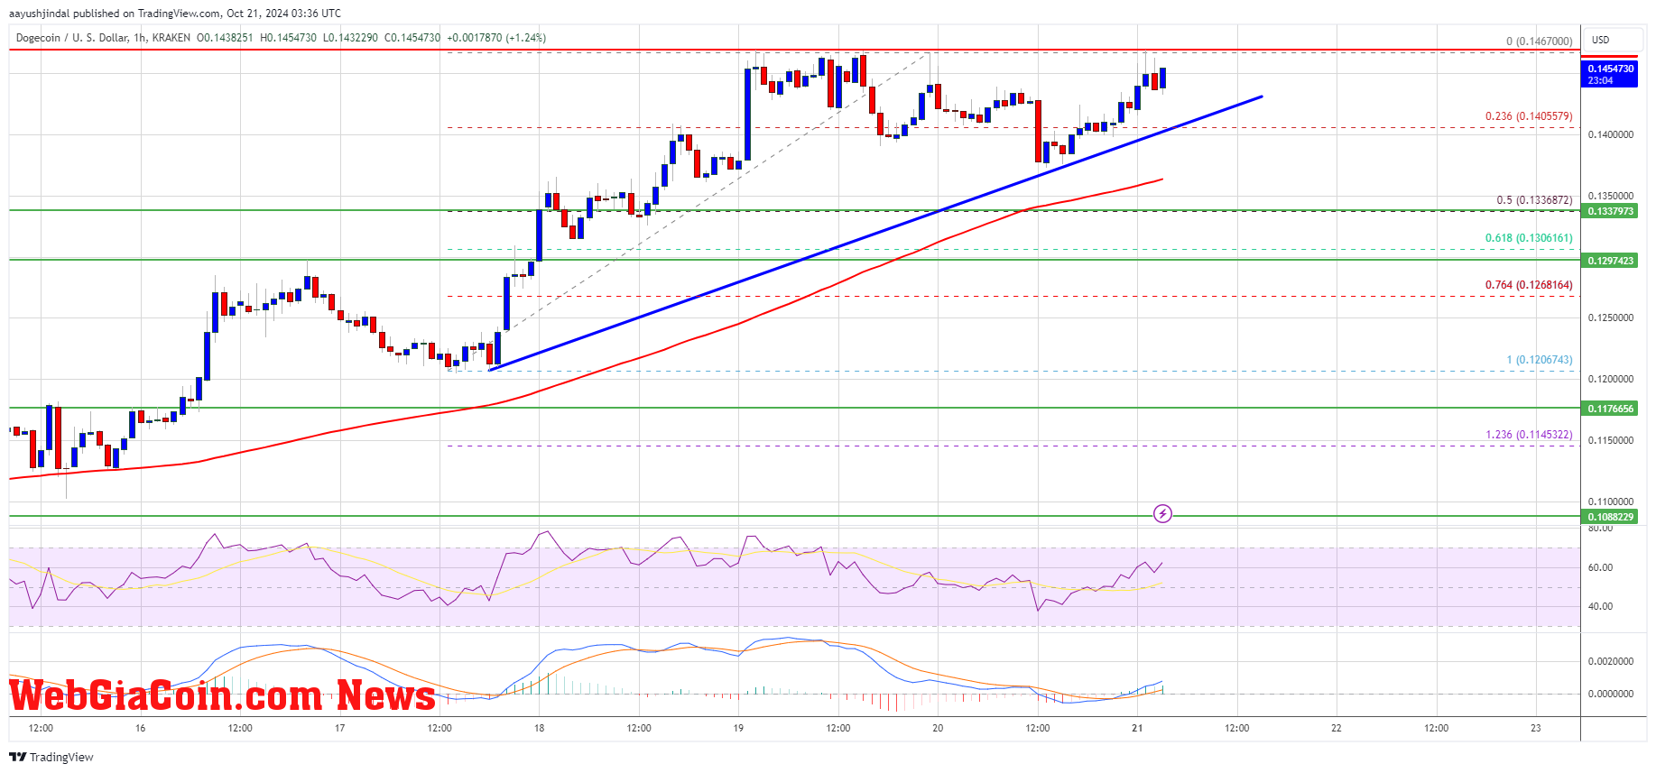
Task: Click the date label 19 on time axis
Action: click(738, 728)
